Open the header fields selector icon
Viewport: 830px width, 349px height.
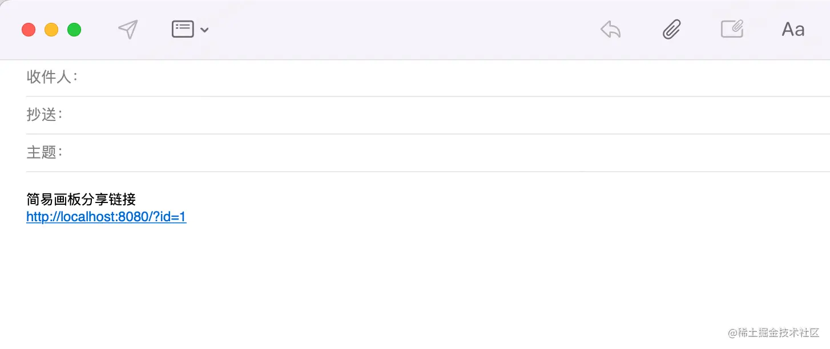[183, 30]
